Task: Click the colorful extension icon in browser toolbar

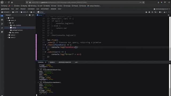Action: tap(162, 2)
